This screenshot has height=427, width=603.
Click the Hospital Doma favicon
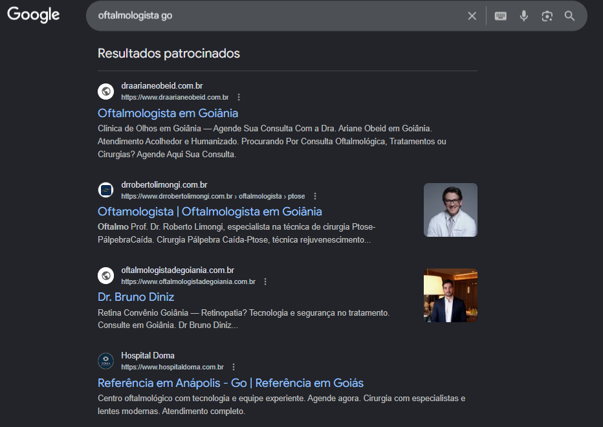pyautogui.click(x=105, y=361)
